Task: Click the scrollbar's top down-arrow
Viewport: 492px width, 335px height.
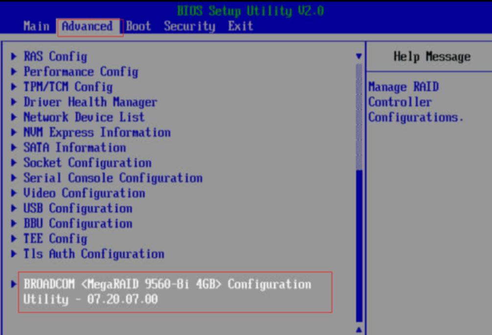Action: [x=359, y=56]
